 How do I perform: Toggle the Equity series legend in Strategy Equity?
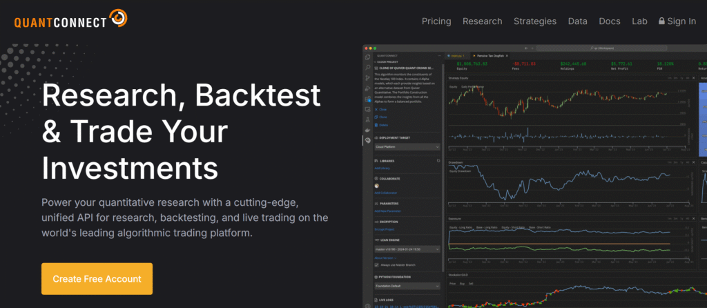click(453, 86)
